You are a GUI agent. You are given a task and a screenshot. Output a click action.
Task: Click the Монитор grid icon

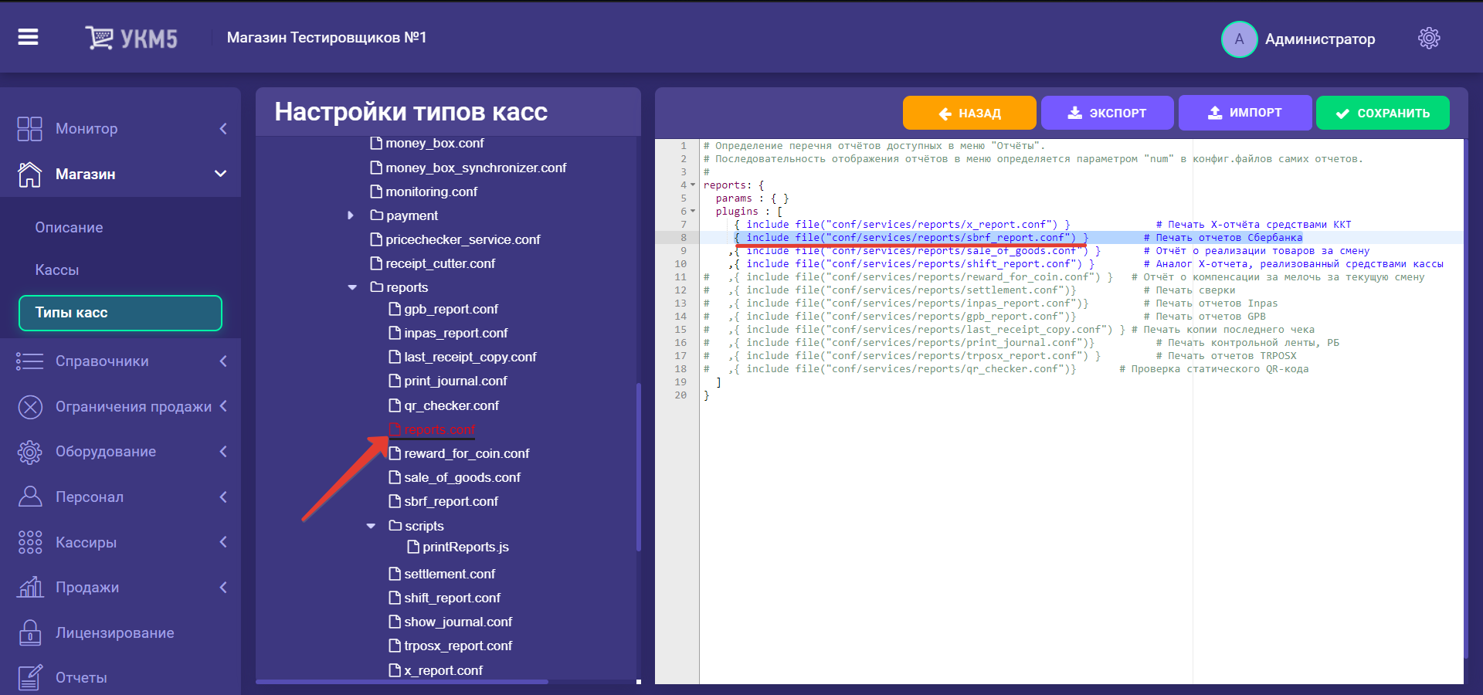[x=29, y=128]
